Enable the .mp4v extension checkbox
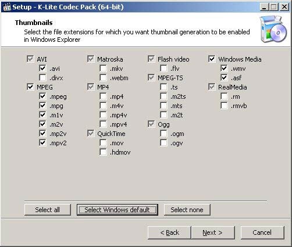This screenshot has width=292, height=247. coord(103,114)
